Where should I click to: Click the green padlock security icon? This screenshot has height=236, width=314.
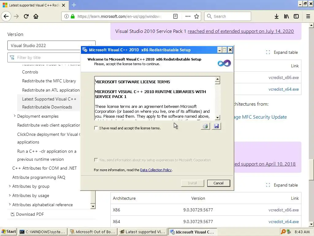point(73,17)
